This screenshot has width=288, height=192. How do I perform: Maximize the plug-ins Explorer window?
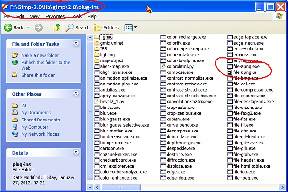(x=270, y=7)
